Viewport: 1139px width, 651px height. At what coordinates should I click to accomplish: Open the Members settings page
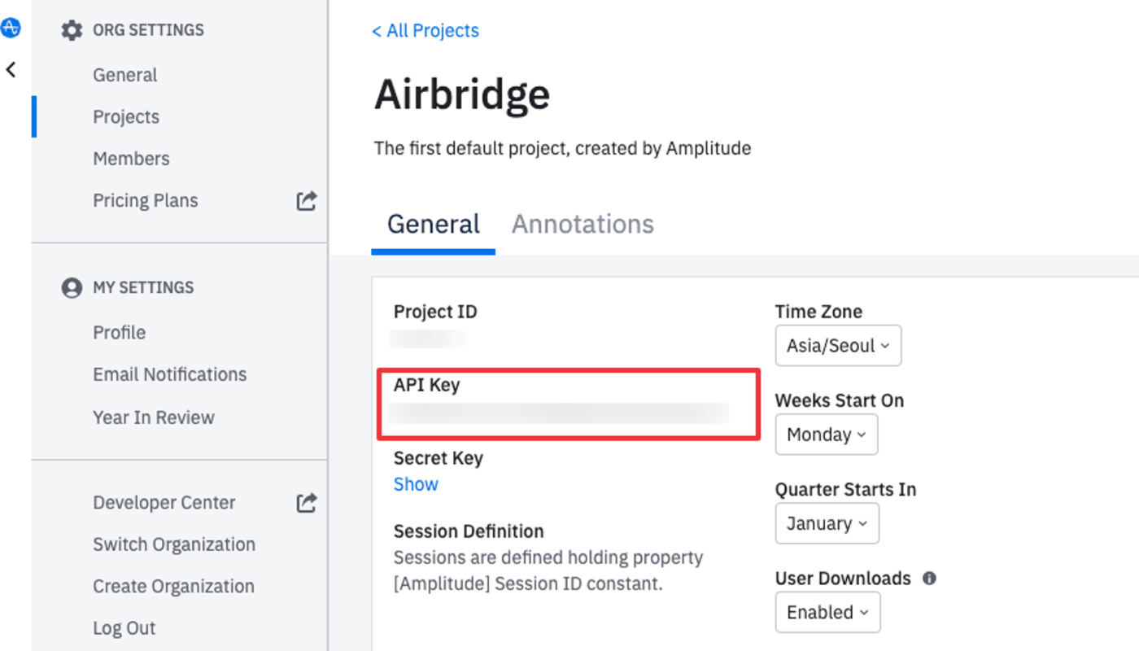coord(131,158)
